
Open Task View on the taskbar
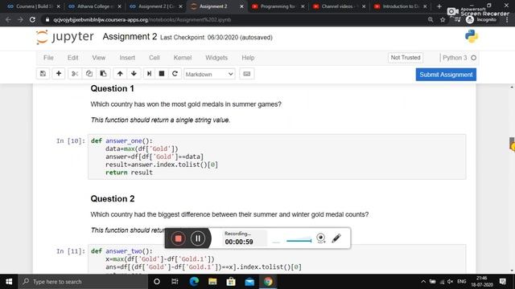click(x=175, y=282)
